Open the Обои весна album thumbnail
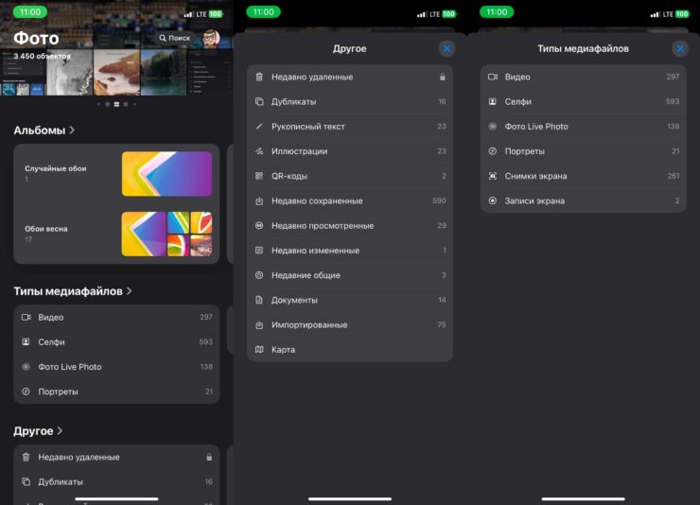 tap(166, 234)
